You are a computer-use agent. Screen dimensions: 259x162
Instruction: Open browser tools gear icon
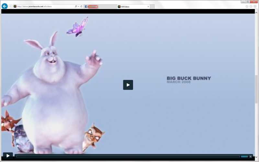[x=255, y=6]
